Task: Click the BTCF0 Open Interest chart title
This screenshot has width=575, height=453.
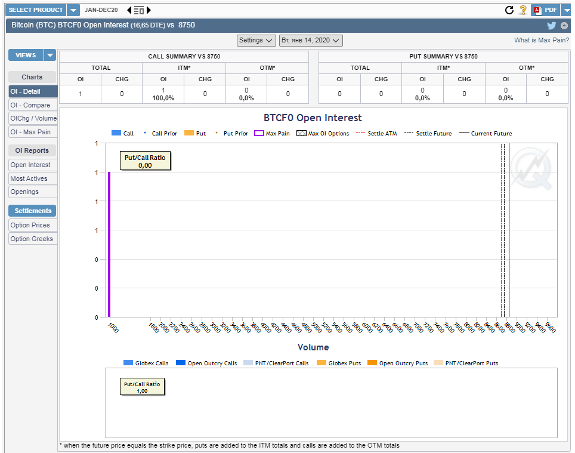Action: coord(313,118)
